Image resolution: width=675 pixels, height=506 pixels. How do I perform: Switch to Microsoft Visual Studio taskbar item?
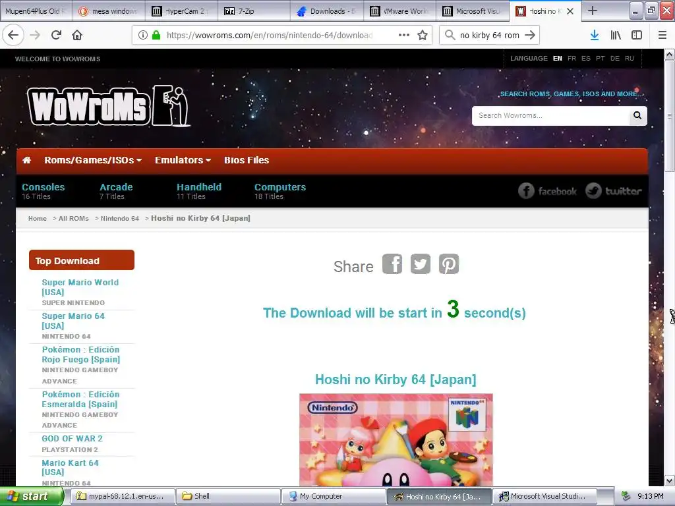(x=544, y=496)
